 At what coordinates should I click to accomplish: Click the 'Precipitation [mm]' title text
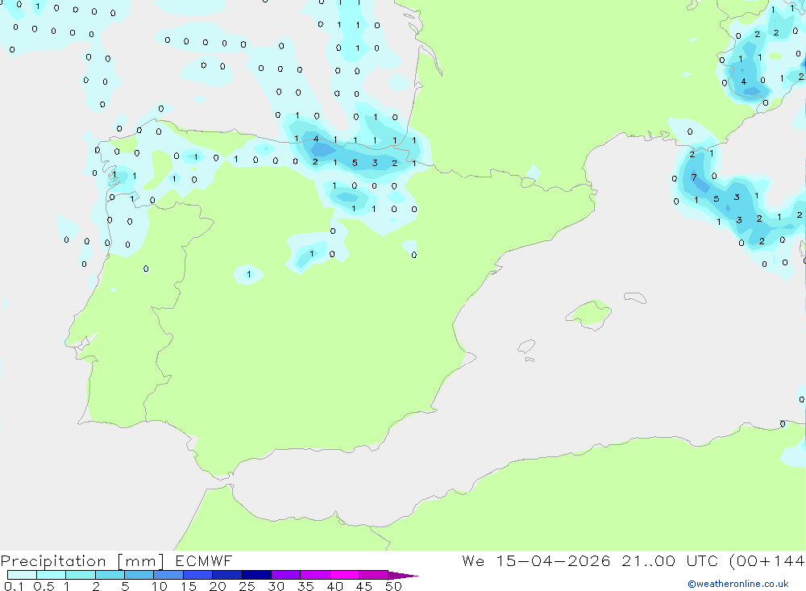pos(82,561)
